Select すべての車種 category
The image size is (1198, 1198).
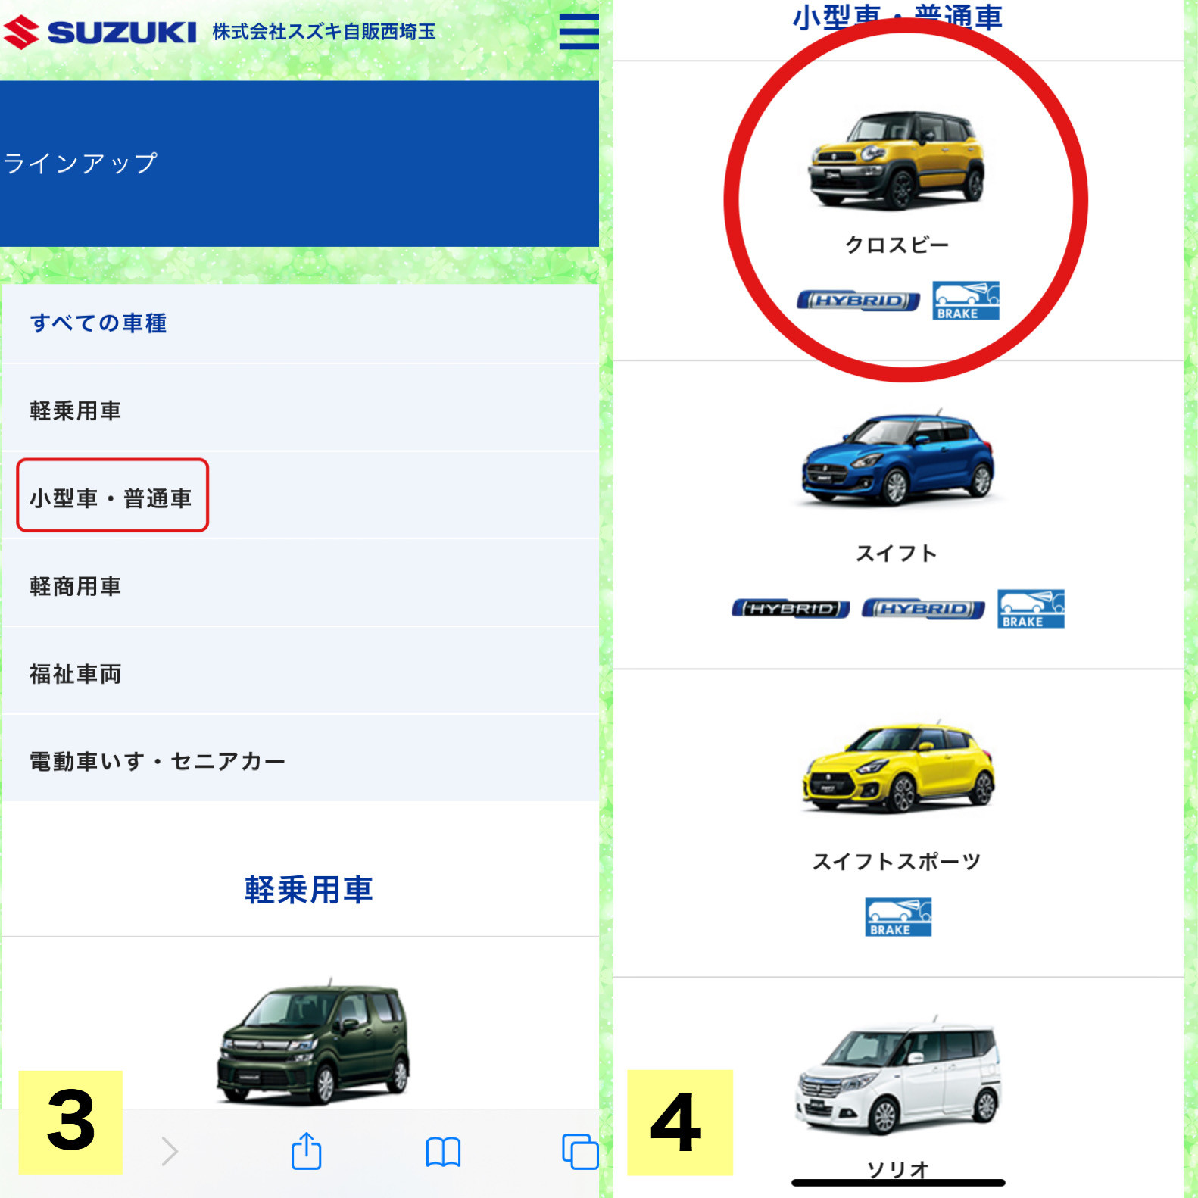(300, 323)
